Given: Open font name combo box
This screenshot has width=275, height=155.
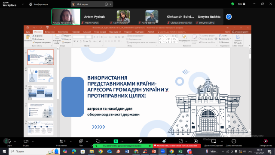Looking at the screenshot, I should 79,37.
